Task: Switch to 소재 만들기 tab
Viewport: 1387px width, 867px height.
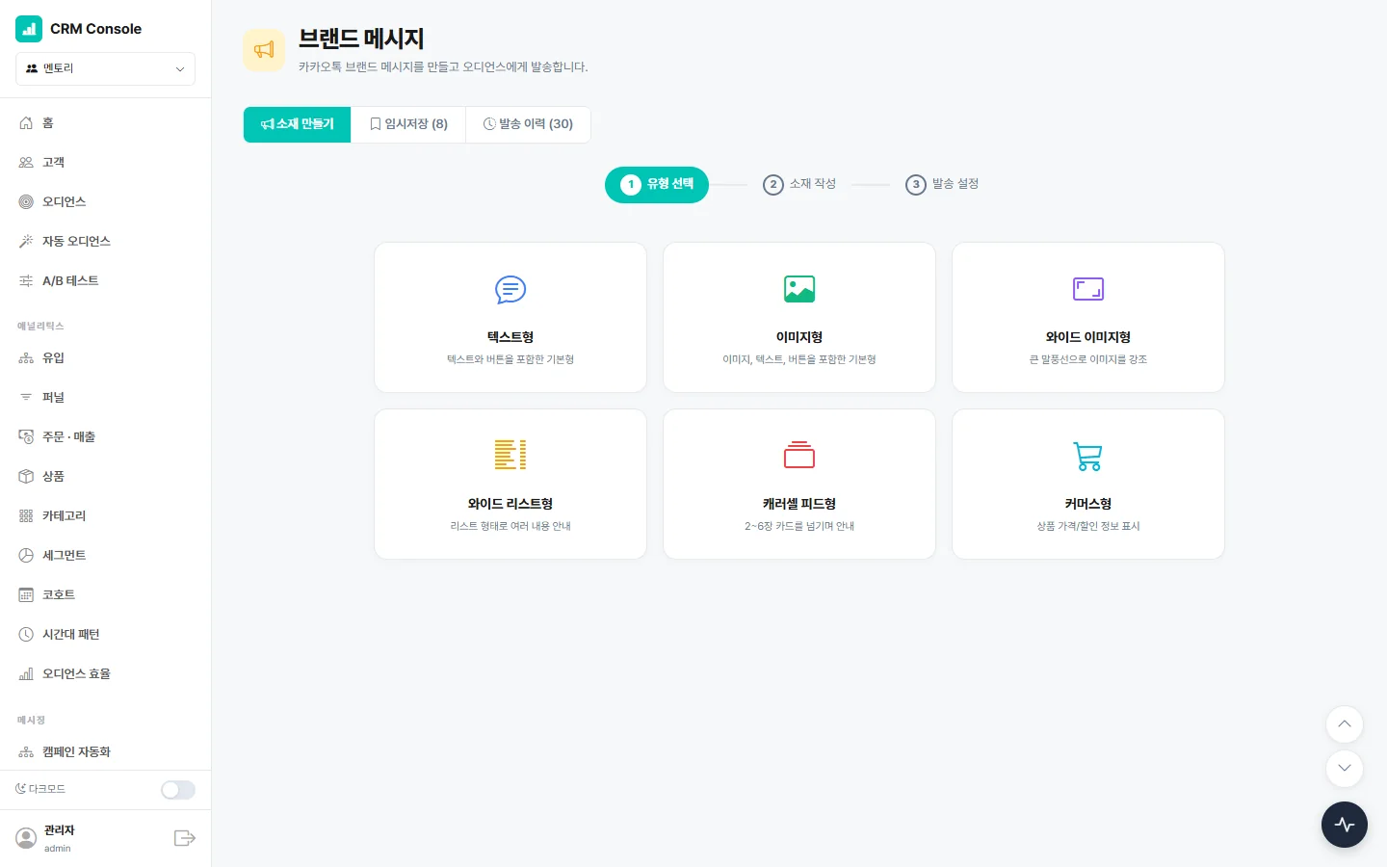Action: click(297, 124)
